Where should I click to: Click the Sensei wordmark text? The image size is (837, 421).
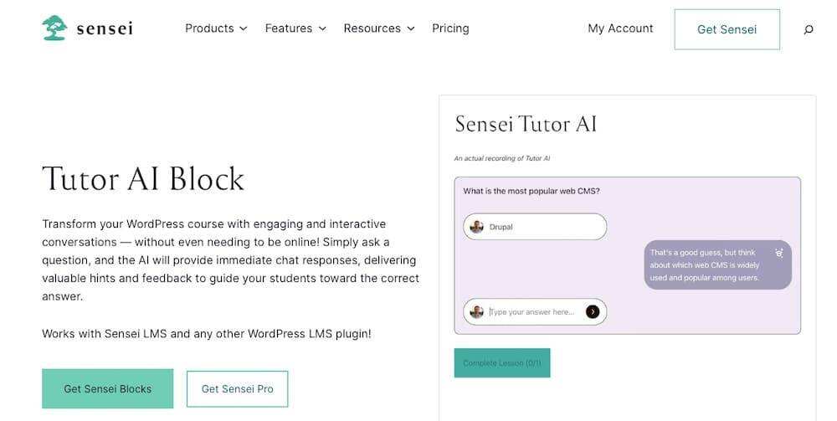(105, 29)
